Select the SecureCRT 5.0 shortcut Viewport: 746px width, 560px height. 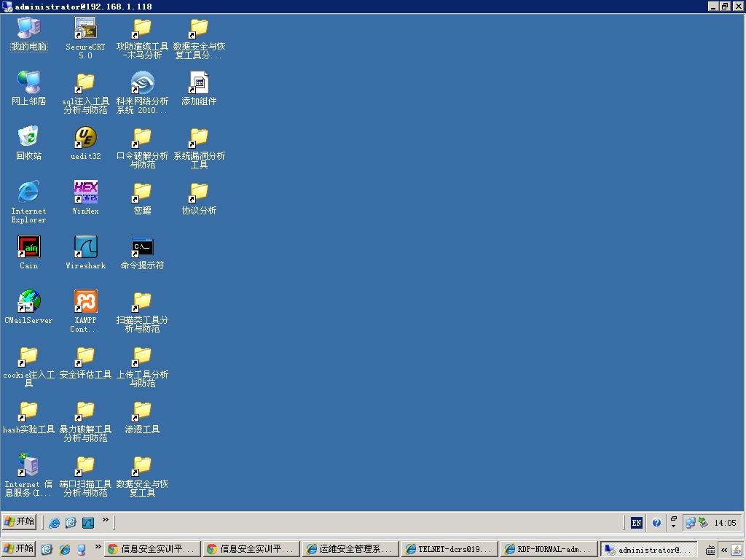pos(86,38)
